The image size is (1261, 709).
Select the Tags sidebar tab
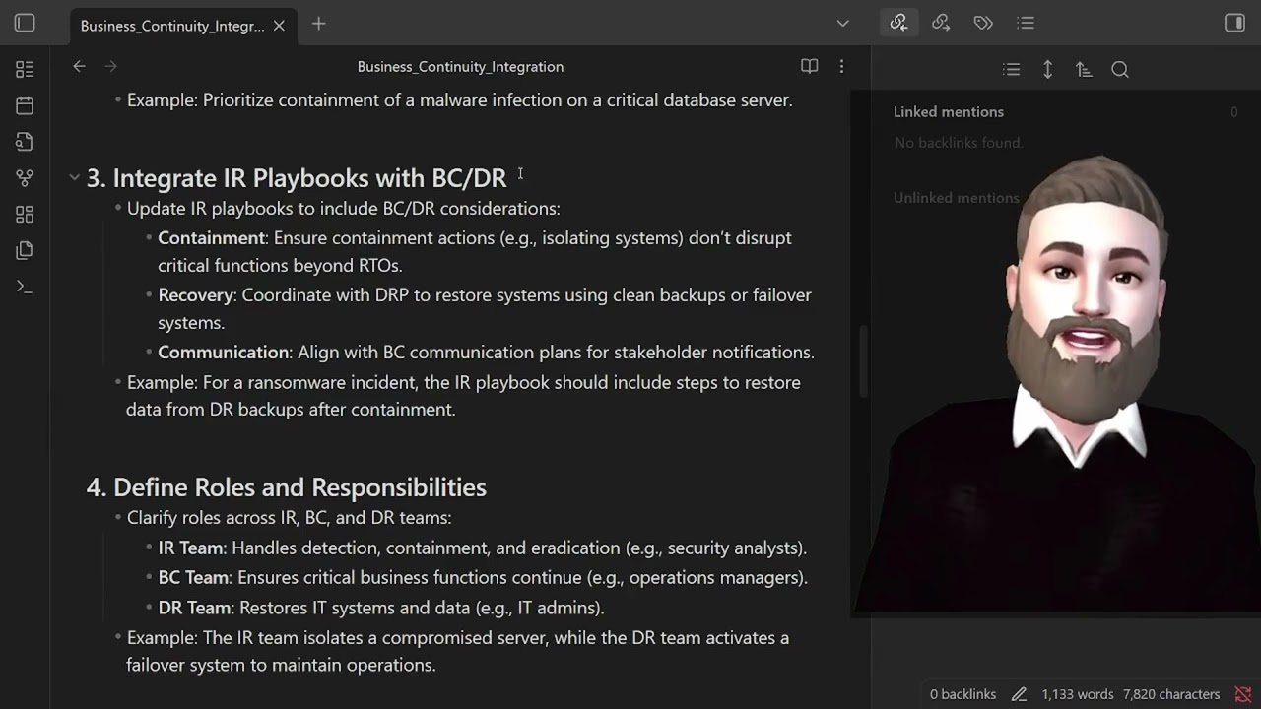pyautogui.click(x=983, y=23)
